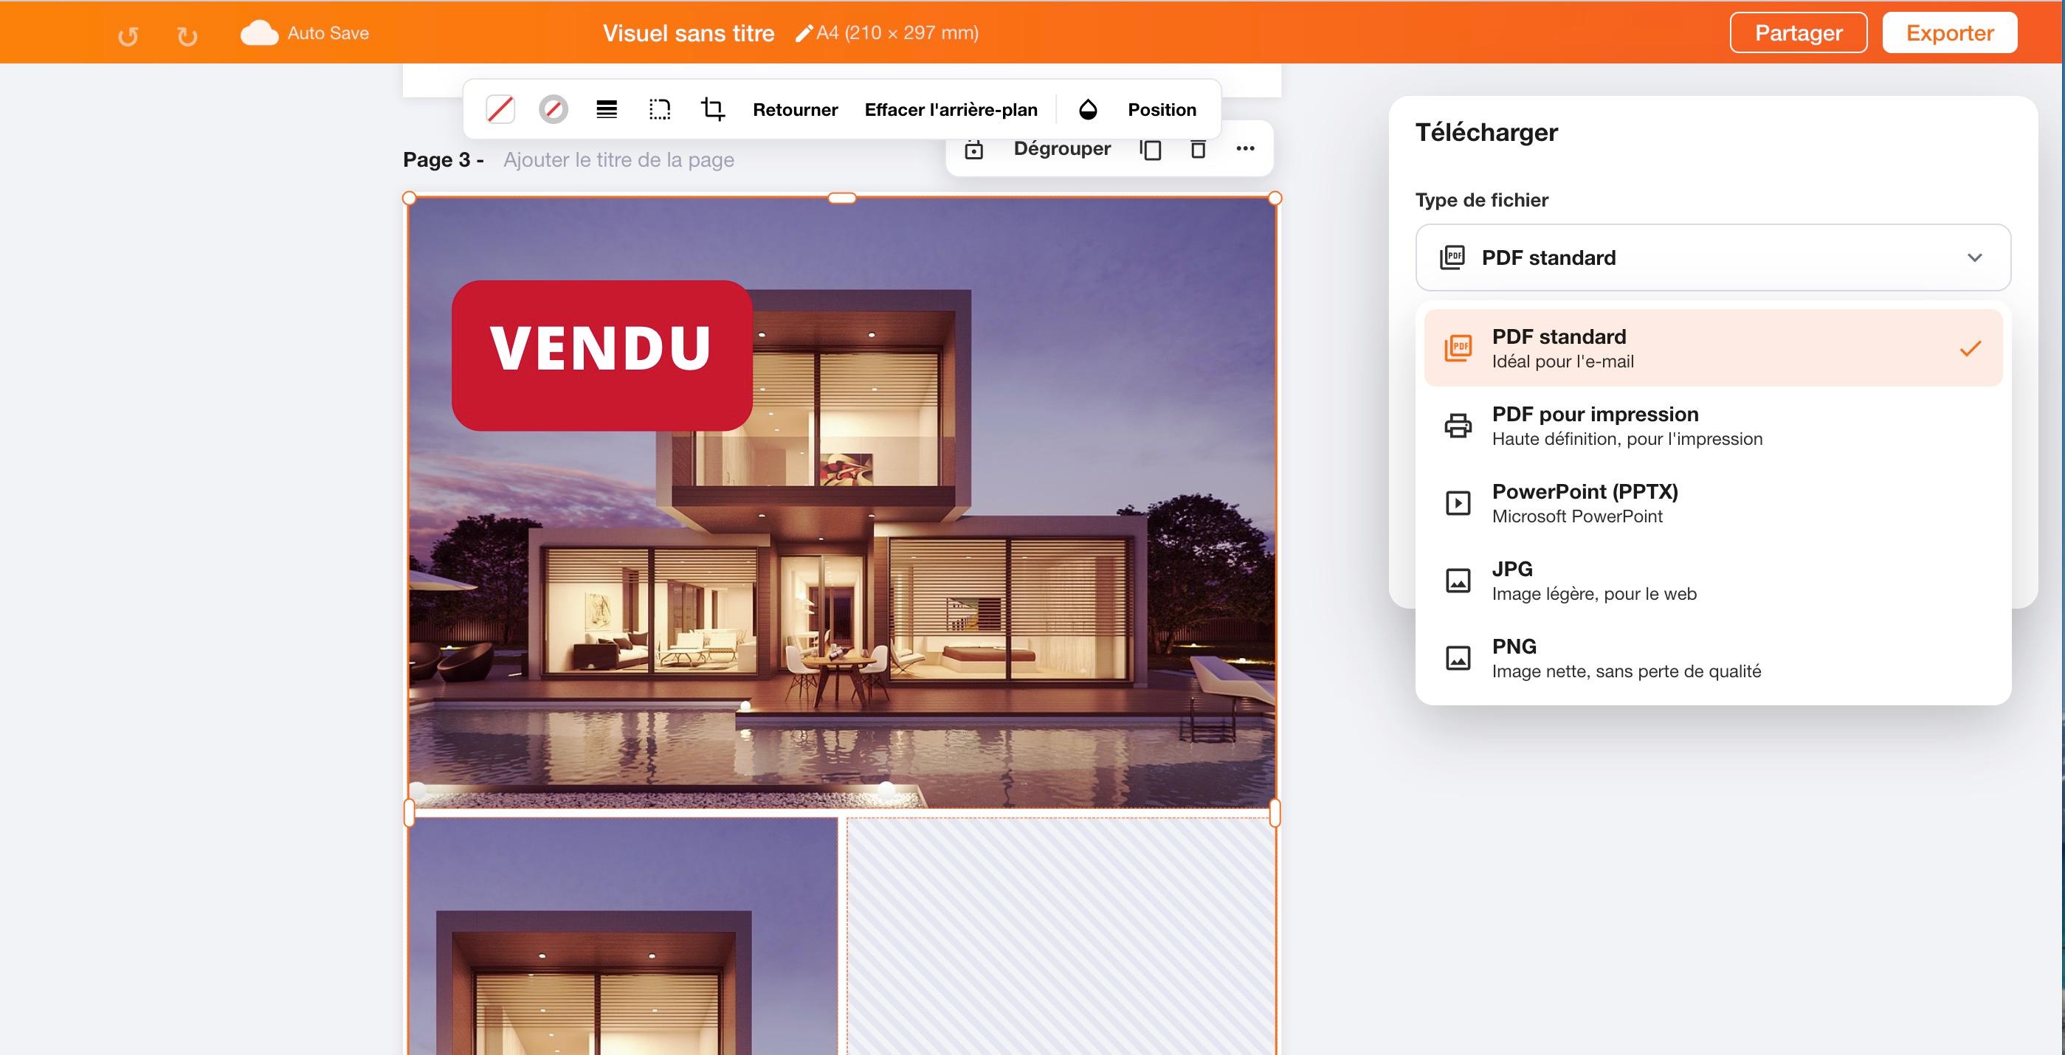Click the Partager button
2065x1055 pixels.
coord(1798,33)
